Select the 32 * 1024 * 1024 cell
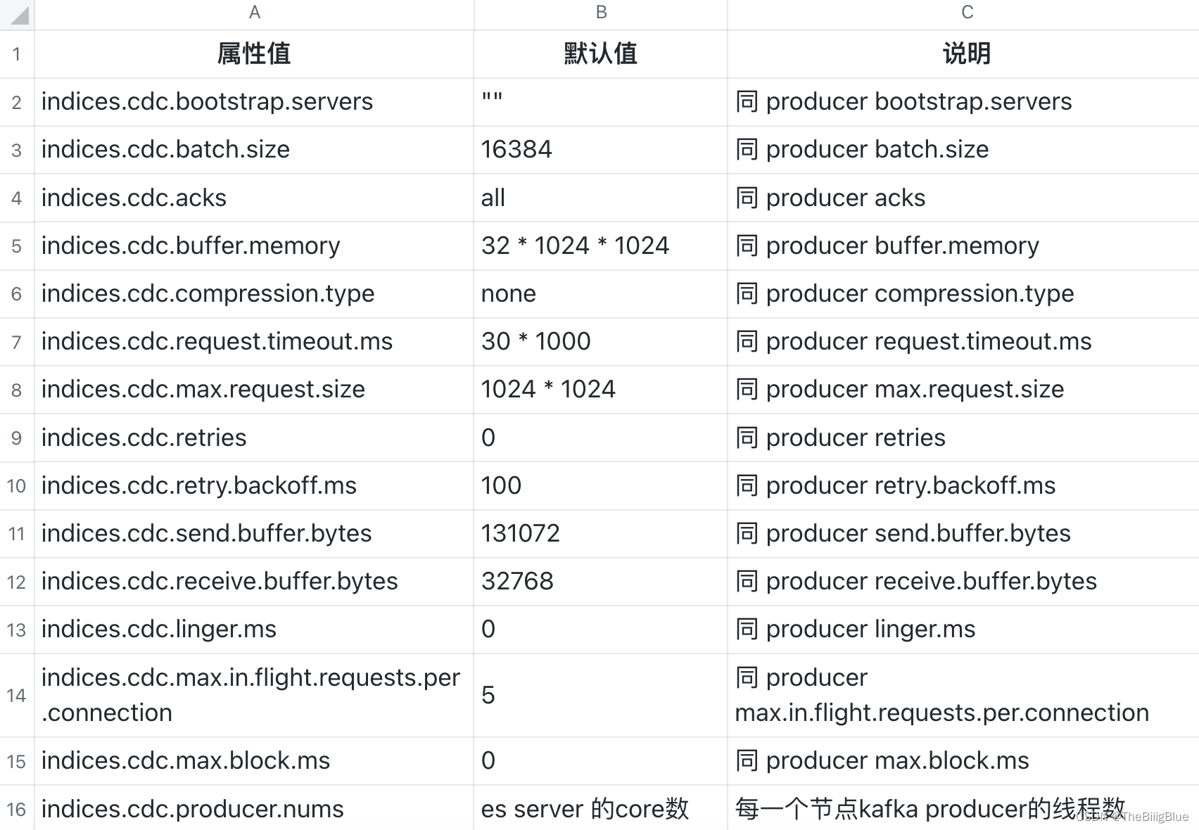The image size is (1199, 830). tap(575, 246)
